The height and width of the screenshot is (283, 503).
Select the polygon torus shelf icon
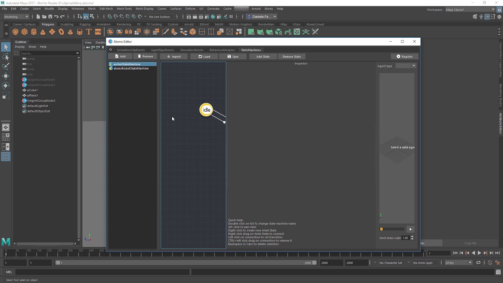(x=61, y=32)
